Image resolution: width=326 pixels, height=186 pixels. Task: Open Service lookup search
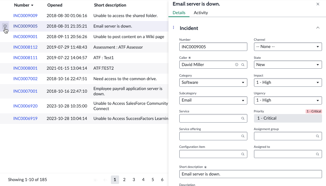[243, 118]
